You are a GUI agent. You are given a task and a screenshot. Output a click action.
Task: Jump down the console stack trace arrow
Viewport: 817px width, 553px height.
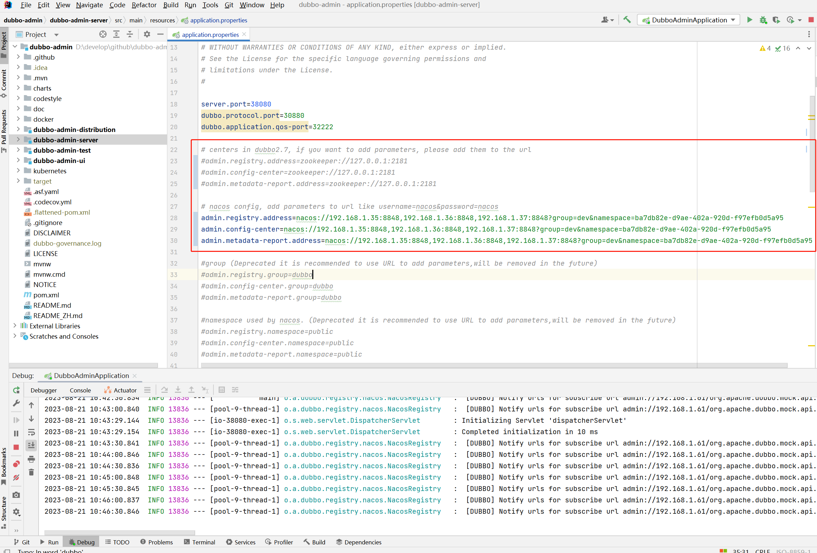point(31,419)
